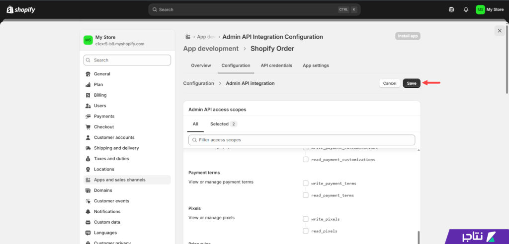Click the Pixels heading

point(194,208)
